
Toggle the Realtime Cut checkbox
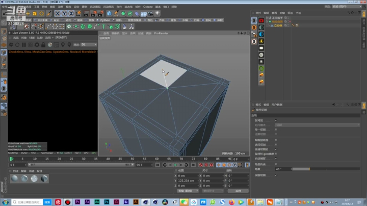pos(276,175)
